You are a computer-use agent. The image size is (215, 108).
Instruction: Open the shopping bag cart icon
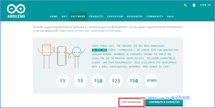point(194,5)
